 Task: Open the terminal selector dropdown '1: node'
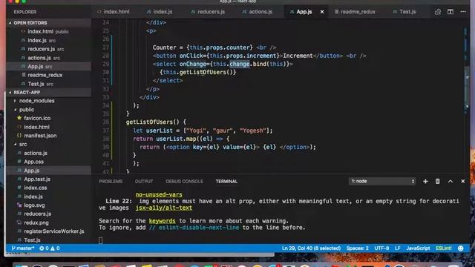[x=382, y=181]
